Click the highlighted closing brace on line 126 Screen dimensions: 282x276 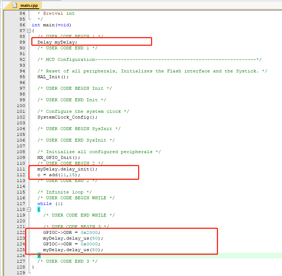[39, 255]
